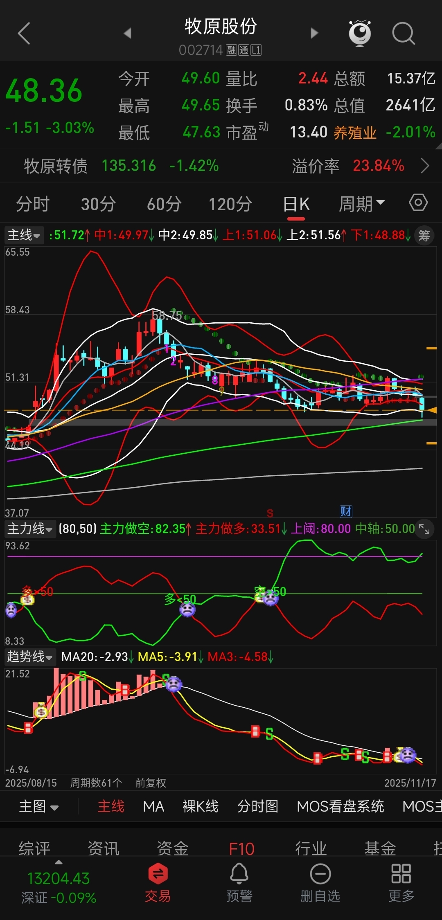Open the 主力线 indicator dropdown
Image resolution: width=442 pixels, height=920 pixels.
[30, 529]
